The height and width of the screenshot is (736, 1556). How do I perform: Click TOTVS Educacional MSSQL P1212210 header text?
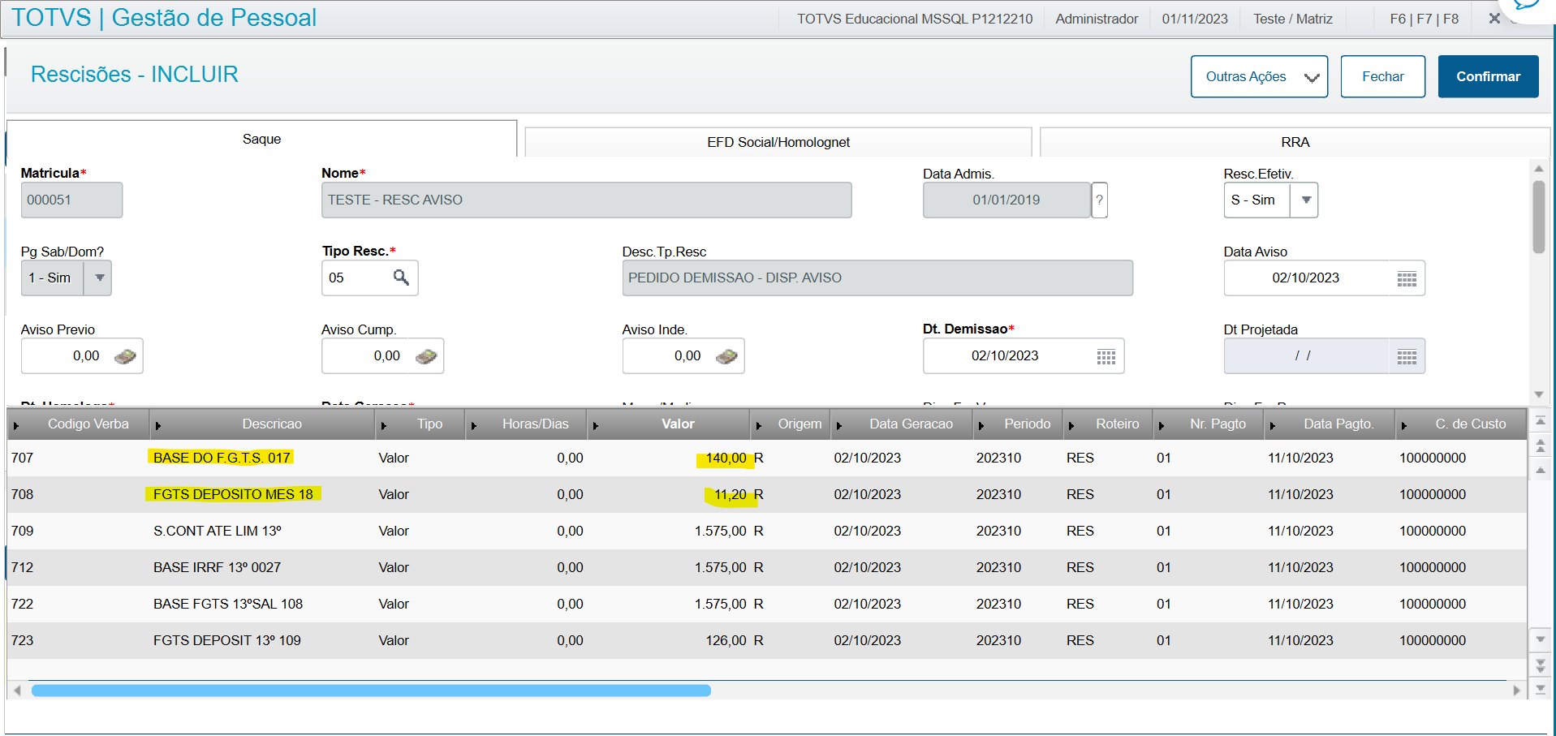coord(915,19)
